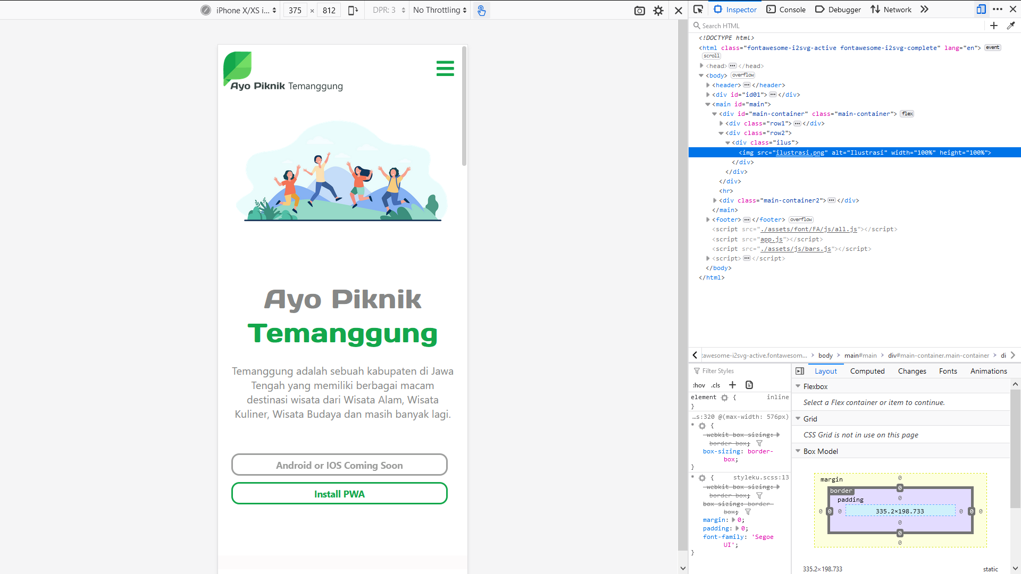Screen dimensions: 1021x574
Task: Collapse the div class ilus node
Action: coord(727,142)
